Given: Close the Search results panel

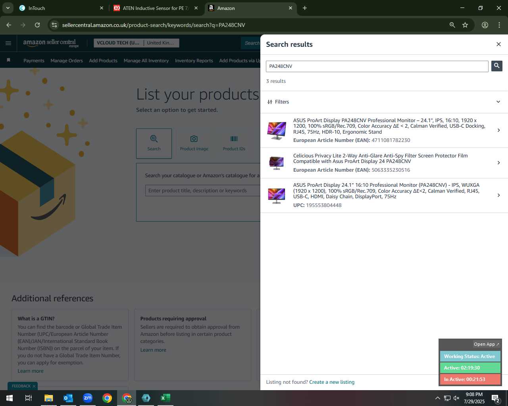Looking at the screenshot, I should click(x=498, y=44).
